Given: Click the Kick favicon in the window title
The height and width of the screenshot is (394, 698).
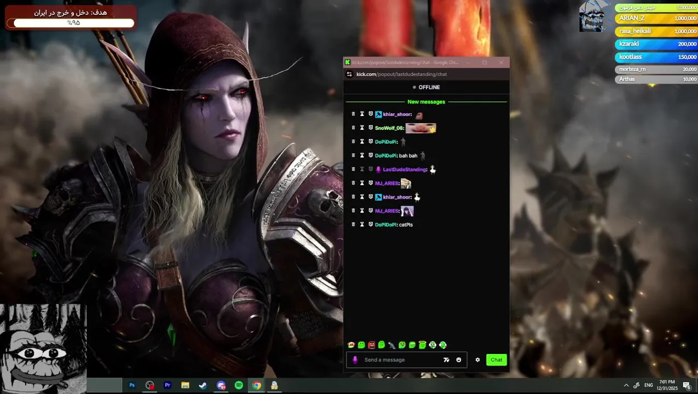Looking at the screenshot, I should click(348, 62).
